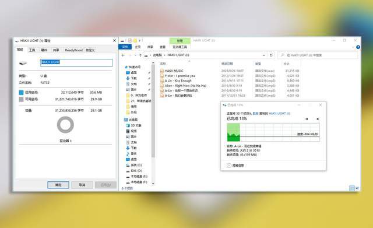This screenshot has width=373, height=228.
Task: Open 系统 (C:) drive in the sidebar
Action: pos(133,165)
